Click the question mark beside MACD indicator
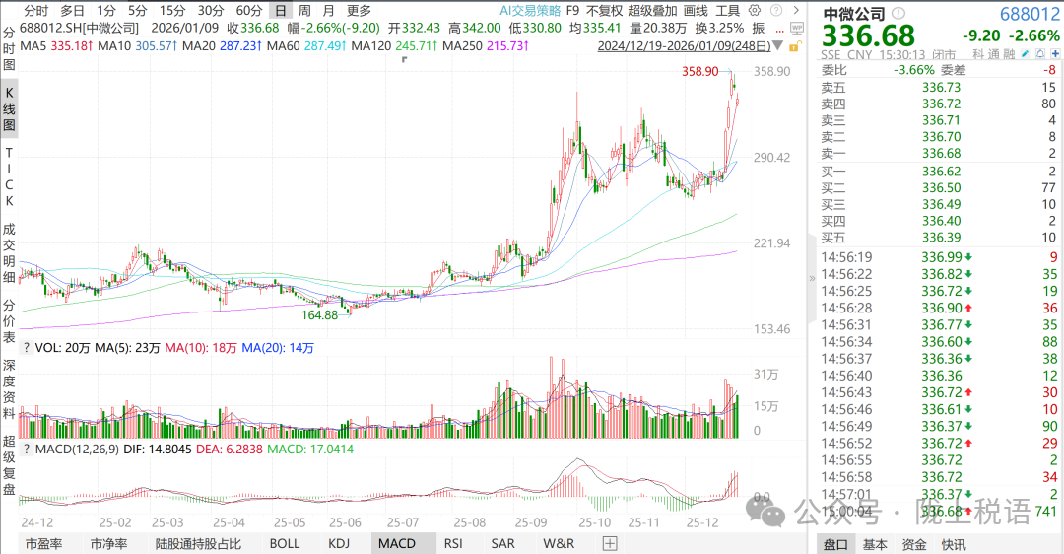1064x554 pixels. 27,449
